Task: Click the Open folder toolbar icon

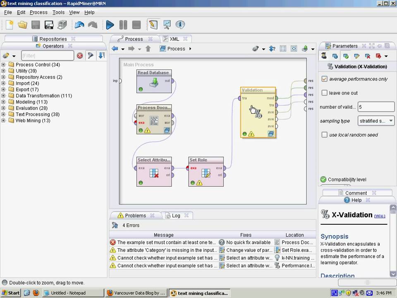Action: coord(22,25)
